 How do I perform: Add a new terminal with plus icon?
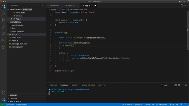(170, 85)
